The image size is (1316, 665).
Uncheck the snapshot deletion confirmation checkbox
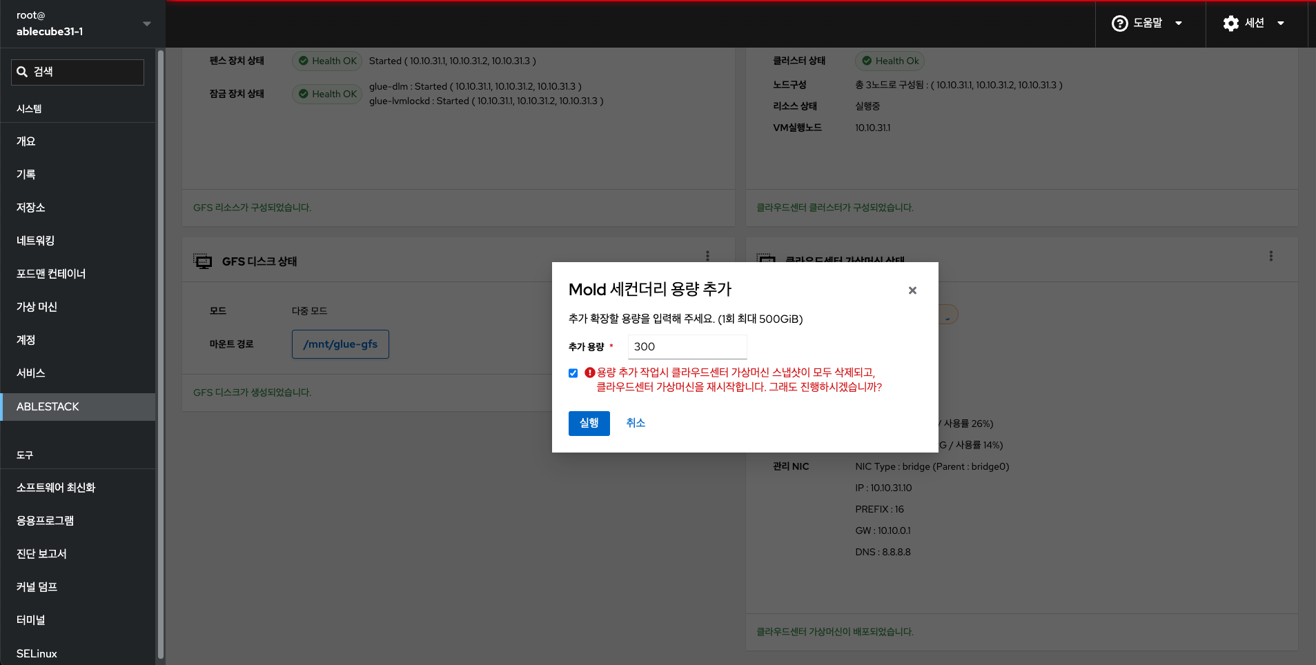(x=573, y=373)
